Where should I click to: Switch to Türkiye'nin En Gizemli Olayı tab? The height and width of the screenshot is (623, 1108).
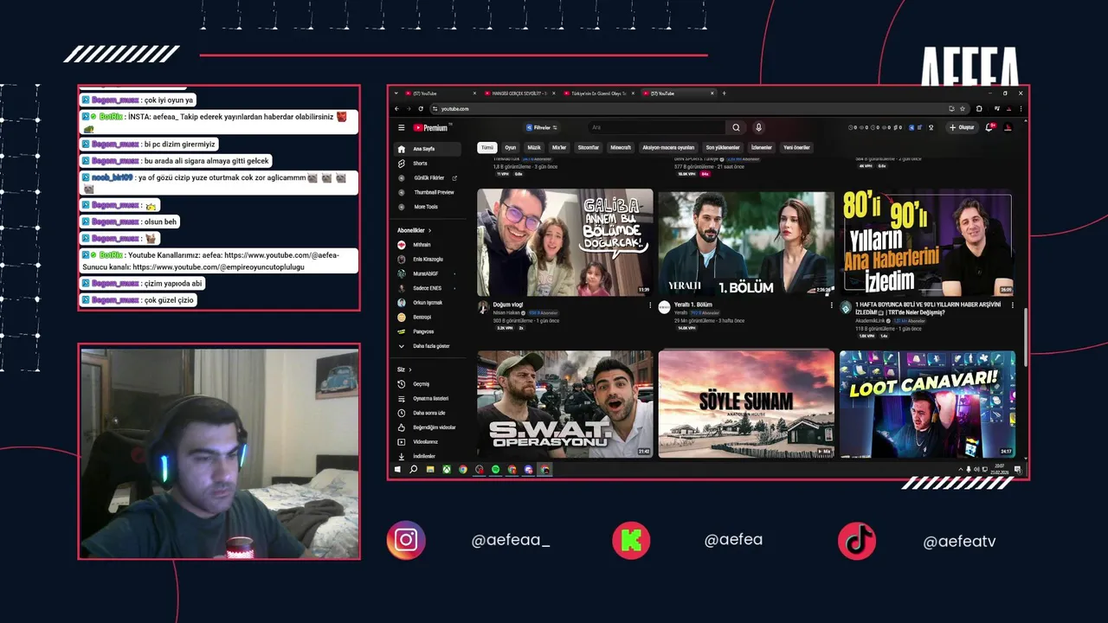[599, 93]
